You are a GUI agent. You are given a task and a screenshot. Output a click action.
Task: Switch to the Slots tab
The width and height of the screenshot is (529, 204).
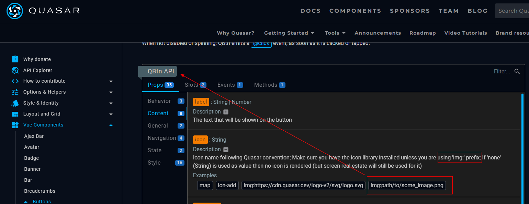coord(195,85)
